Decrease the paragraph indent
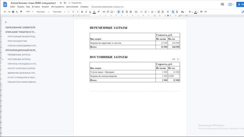The image size is (244, 137). 159,12
